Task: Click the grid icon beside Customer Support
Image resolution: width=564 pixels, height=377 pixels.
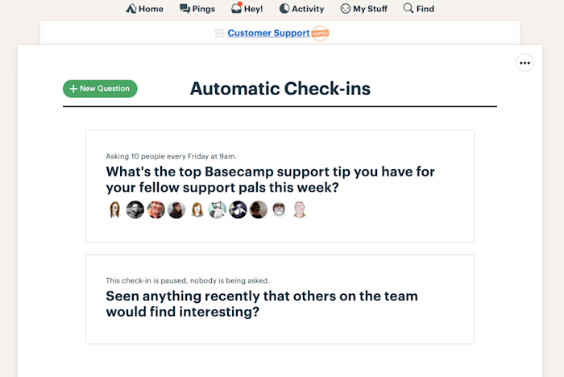Action: pos(219,33)
